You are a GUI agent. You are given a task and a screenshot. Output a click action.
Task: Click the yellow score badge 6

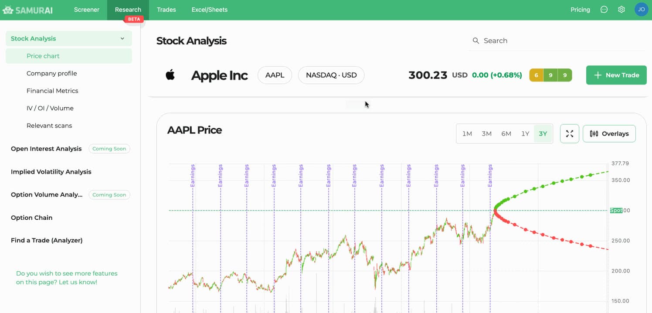(536, 75)
